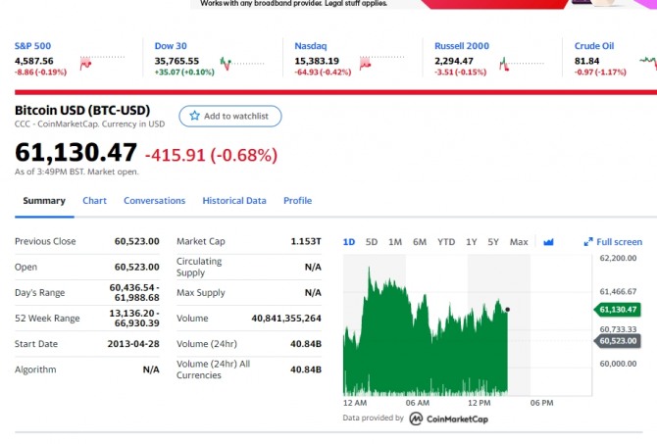Open the Nasdaq index link
This screenshot has width=657, height=444.
pyautogui.click(x=311, y=46)
